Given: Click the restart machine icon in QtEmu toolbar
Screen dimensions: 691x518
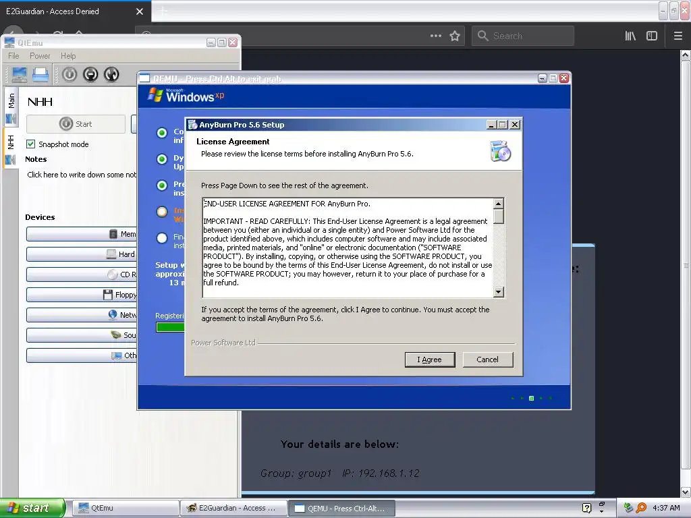Looking at the screenshot, I should tap(111, 74).
